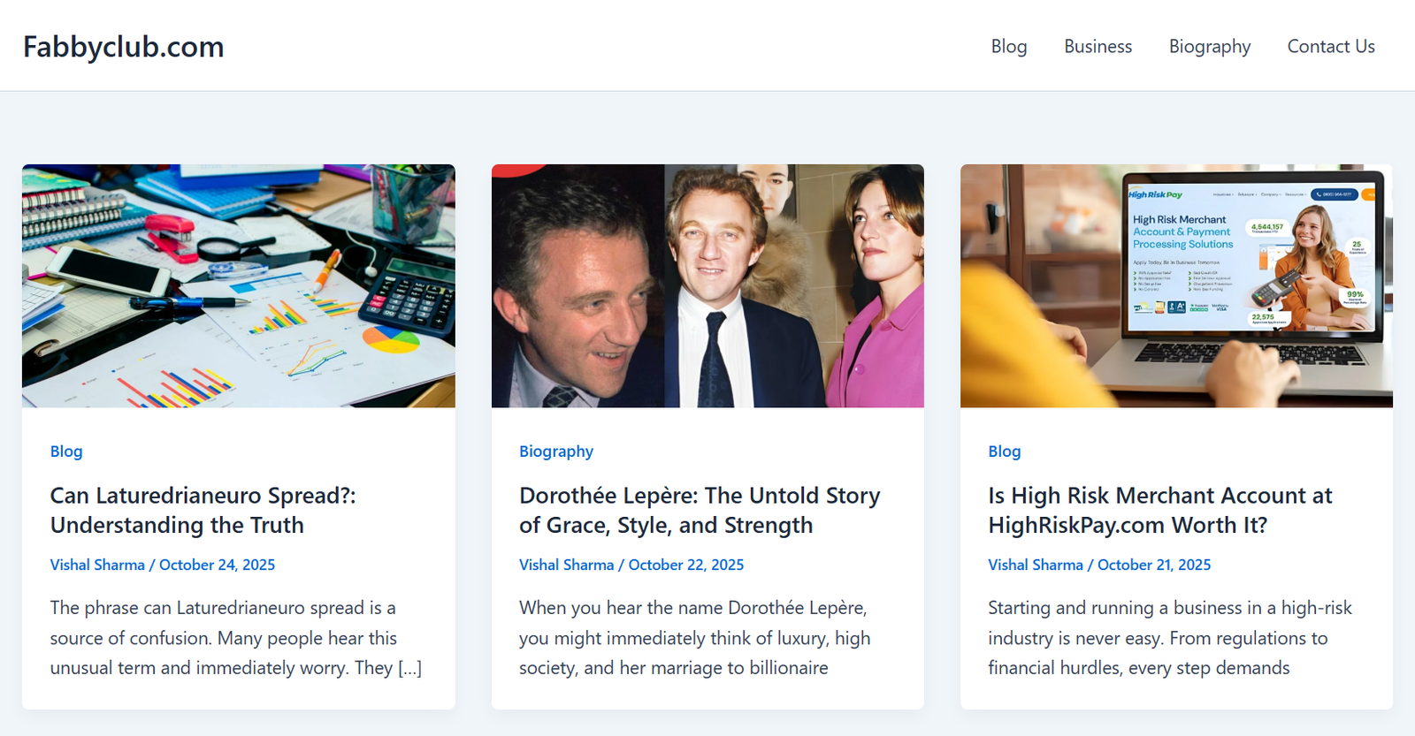Screen dimensions: 1415x736
Task: Click Blog category above High Risk Merchant article
Action: click(1004, 451)
